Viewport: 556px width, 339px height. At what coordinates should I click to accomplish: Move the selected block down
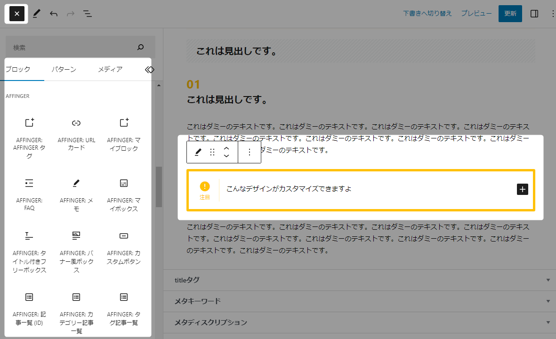226,156
